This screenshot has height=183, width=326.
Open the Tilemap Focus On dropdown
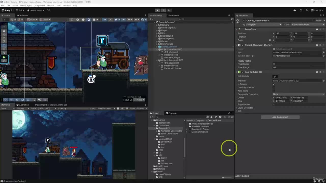click(139, 100)
